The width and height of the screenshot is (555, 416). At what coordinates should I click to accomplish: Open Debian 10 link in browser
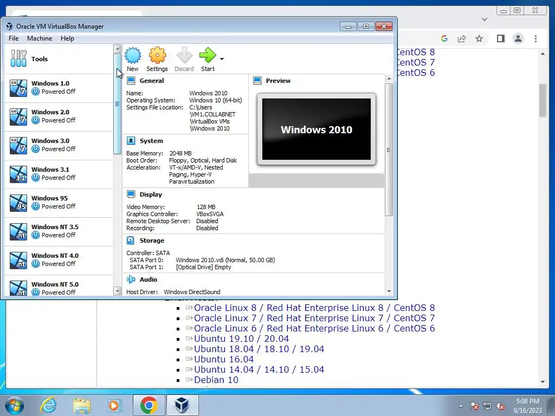coord(216,380)
